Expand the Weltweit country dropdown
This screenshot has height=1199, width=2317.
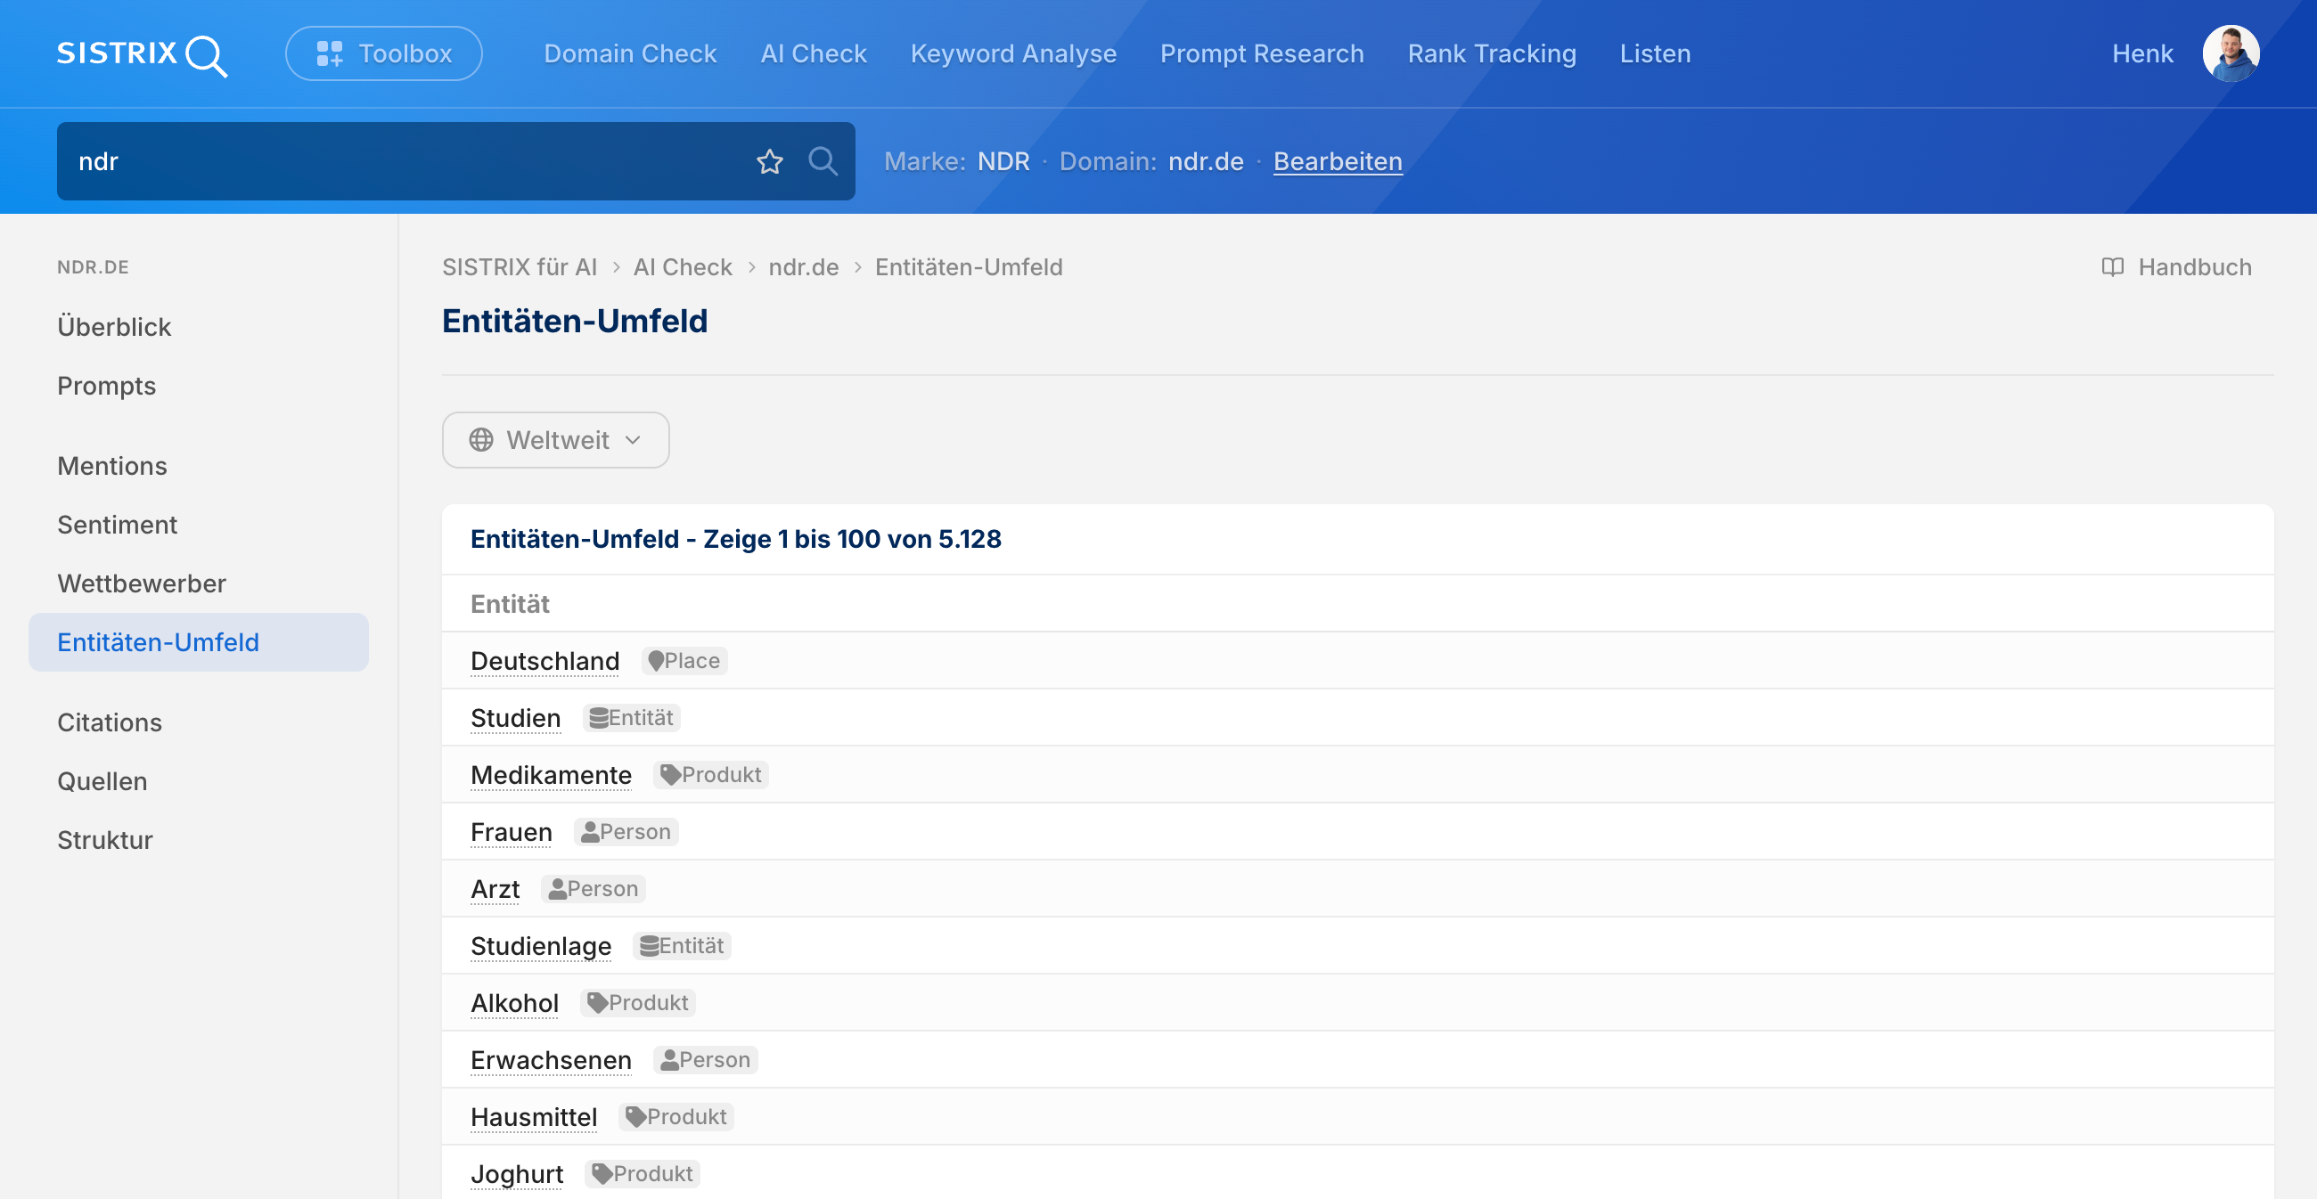tap(556, 440)
